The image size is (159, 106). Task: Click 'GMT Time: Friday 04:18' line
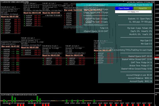click(x=141, y=63)
